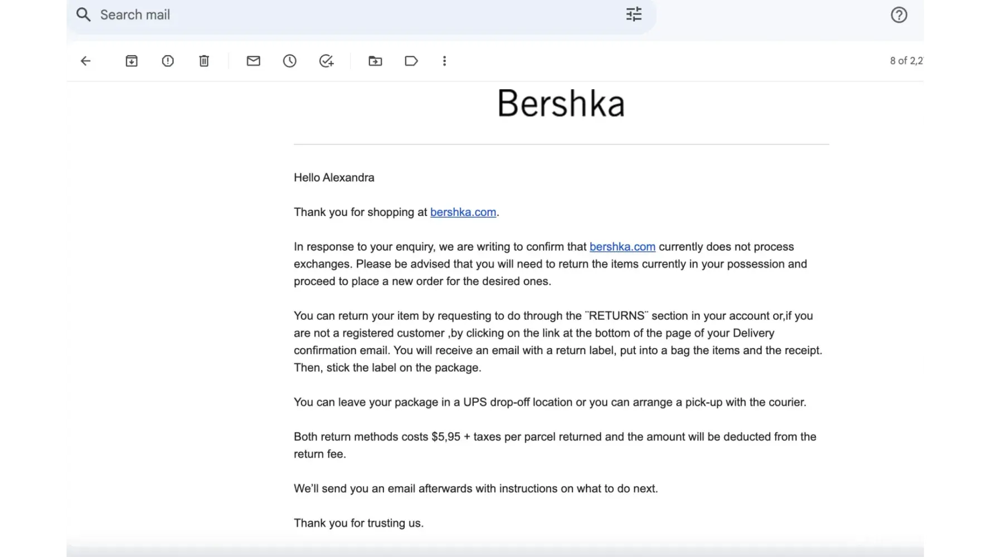This screenshot has height=557, width=991.
Task: Open bershka.com link after 'shopping at'
Action: pyautogui.click(x=463, y=212)
